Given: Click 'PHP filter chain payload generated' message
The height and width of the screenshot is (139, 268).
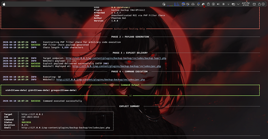Looking at the screenshot, I should pyautogui.click(x=66, y=45).
